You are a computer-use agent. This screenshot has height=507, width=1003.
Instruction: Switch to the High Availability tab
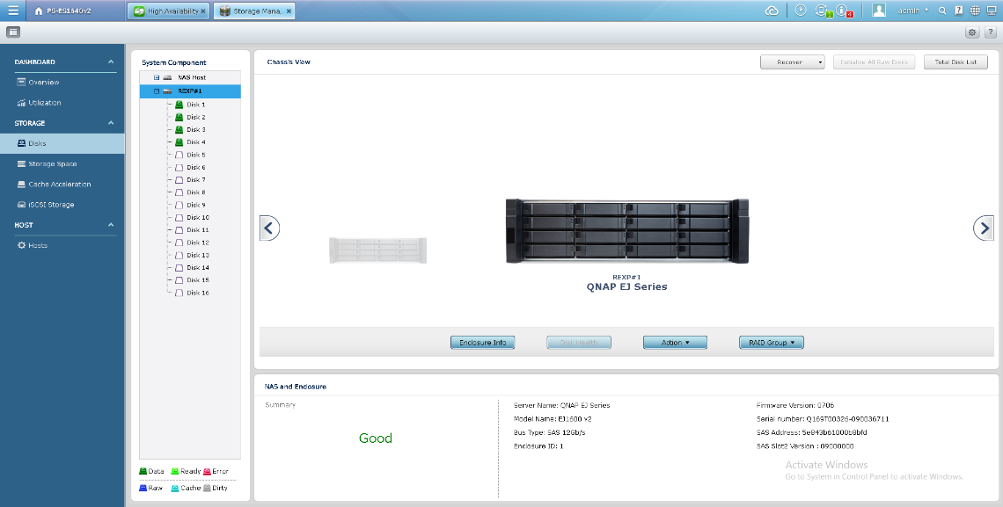169,11
